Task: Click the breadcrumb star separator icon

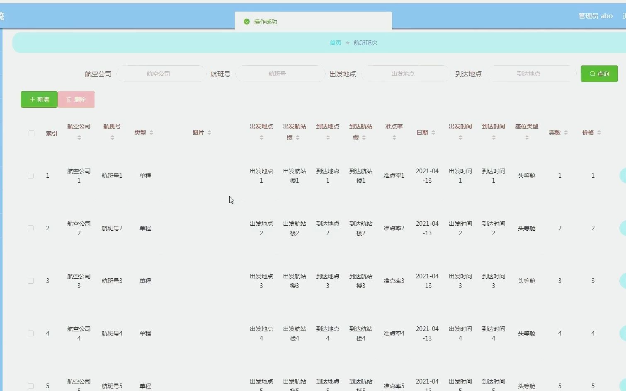Action: coord(347,43)
